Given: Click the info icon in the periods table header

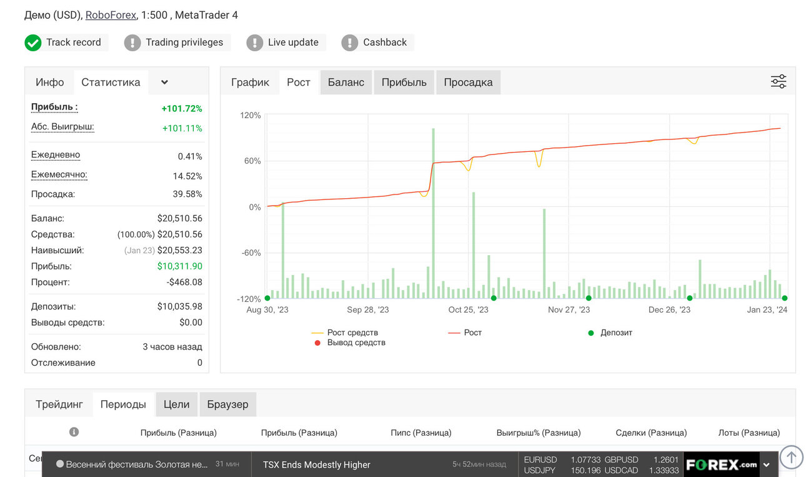Looking at the screenshot, I should 74,432.
